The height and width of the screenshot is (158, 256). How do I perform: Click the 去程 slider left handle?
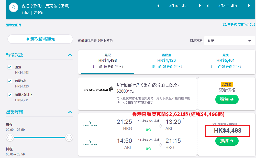click(x=10, y=137)
